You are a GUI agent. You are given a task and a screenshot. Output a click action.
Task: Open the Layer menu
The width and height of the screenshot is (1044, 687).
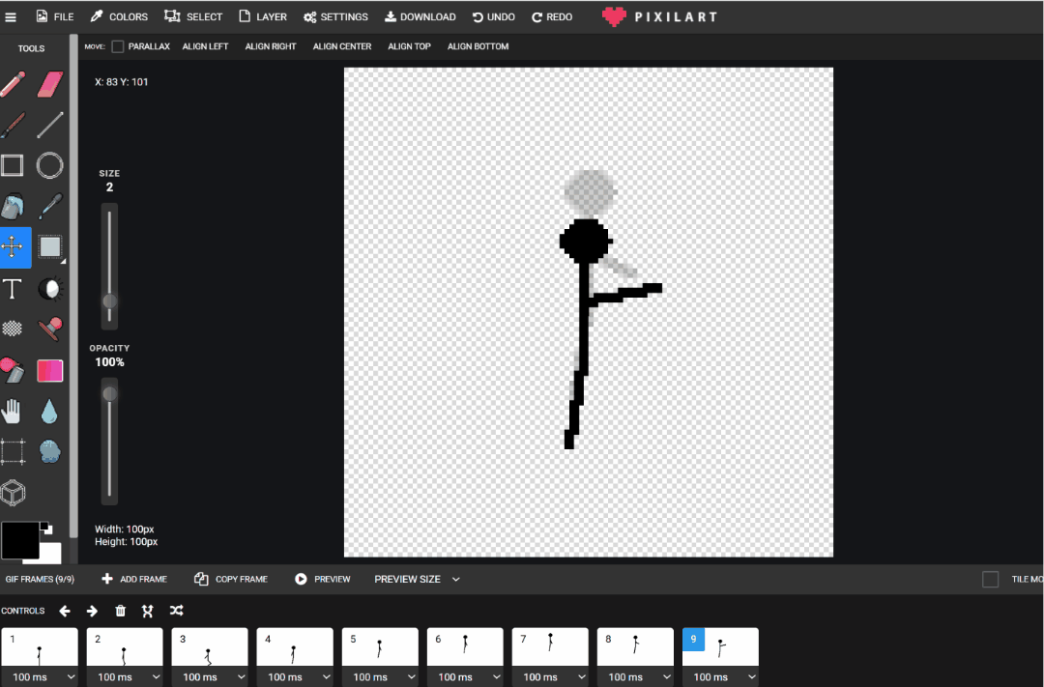263,16
